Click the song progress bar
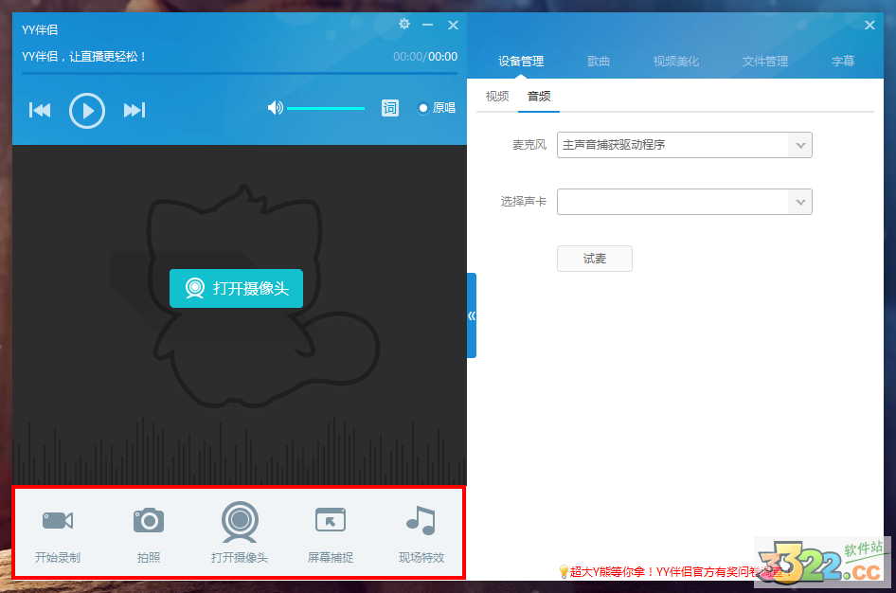The width and height of the screenshot is (896, 593). tap(240, 73)
